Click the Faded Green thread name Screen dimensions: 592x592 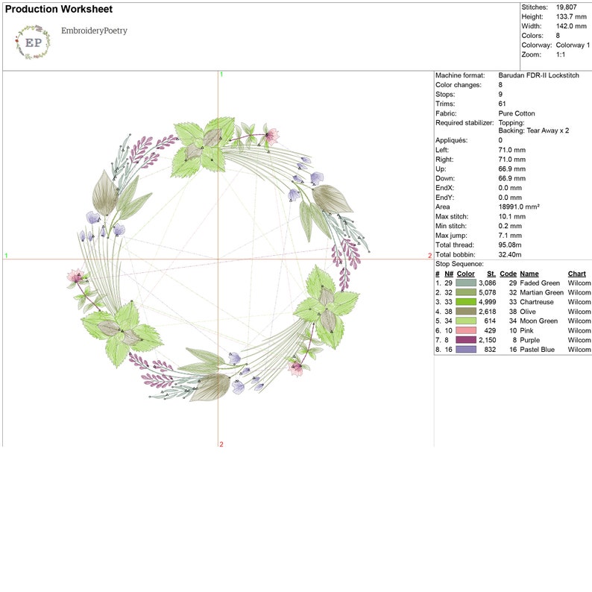click(x=540, y=283)
